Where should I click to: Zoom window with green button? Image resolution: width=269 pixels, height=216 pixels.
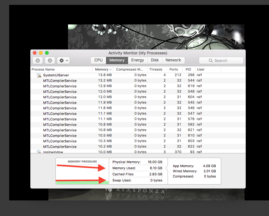coord(47,53)
